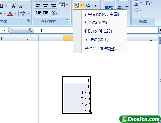Image resolution: width=161 pixels, height=123 pixels.
Task: Click the 样式 styles button
Action: pyautogui.click(x=108, y=7)
